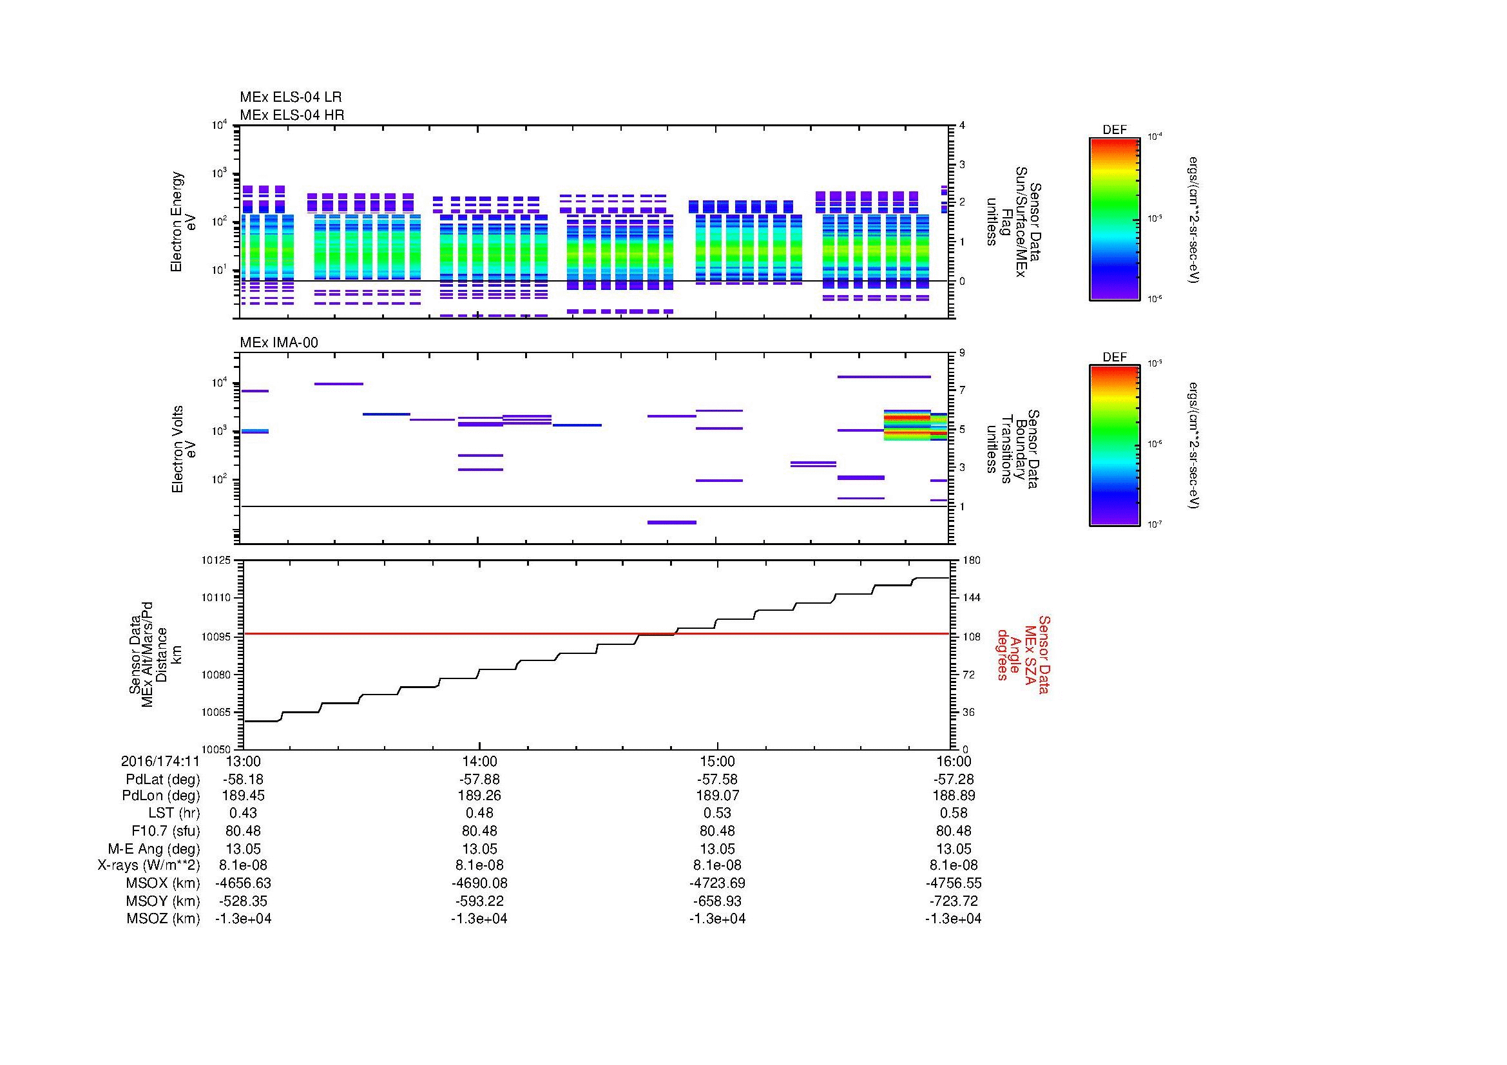Click the 'MSOY (km)' row label
Screen dimensions: 1507x1065
pos(164,901)
